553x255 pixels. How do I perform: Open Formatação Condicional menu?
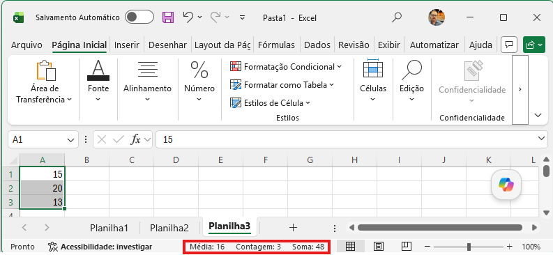pos(286,67)
